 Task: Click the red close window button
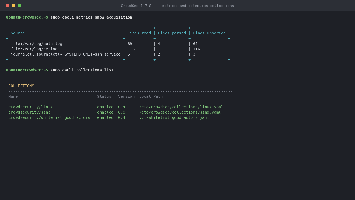(7, 6)
